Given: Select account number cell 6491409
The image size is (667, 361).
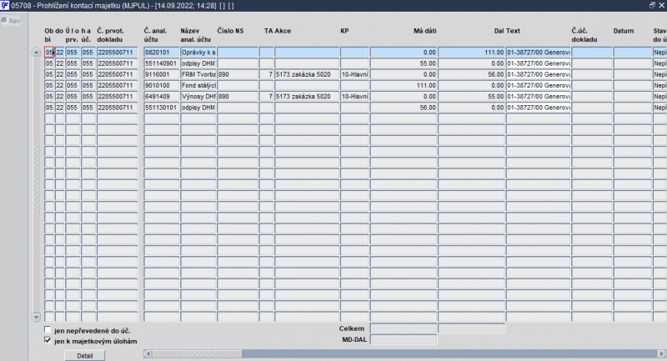Looking at the screenshot, I should 161,97.
